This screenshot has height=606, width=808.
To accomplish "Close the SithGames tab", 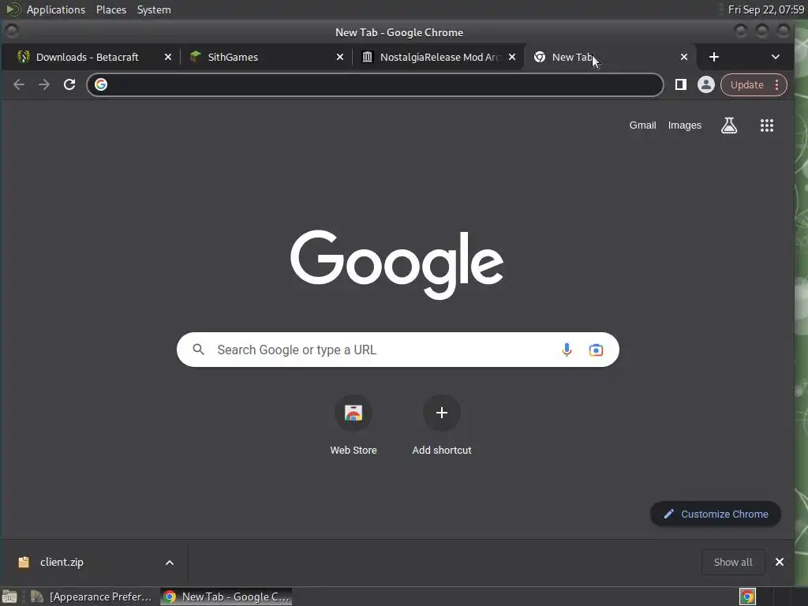I will (x=340, y=57).
